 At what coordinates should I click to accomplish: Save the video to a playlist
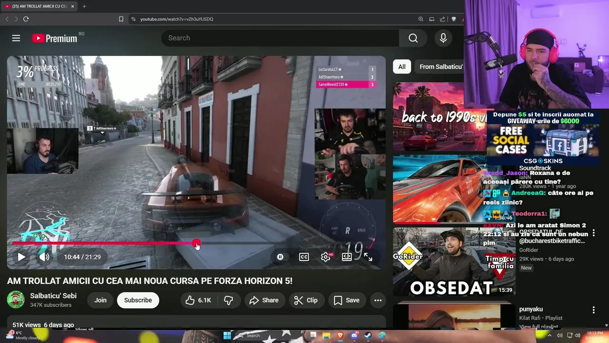(x=346, y=300)
